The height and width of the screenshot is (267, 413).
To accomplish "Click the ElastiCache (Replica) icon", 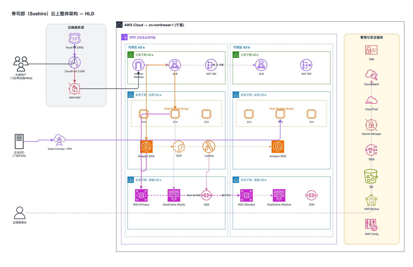I will pyautogui.click(x=279, y=195).
